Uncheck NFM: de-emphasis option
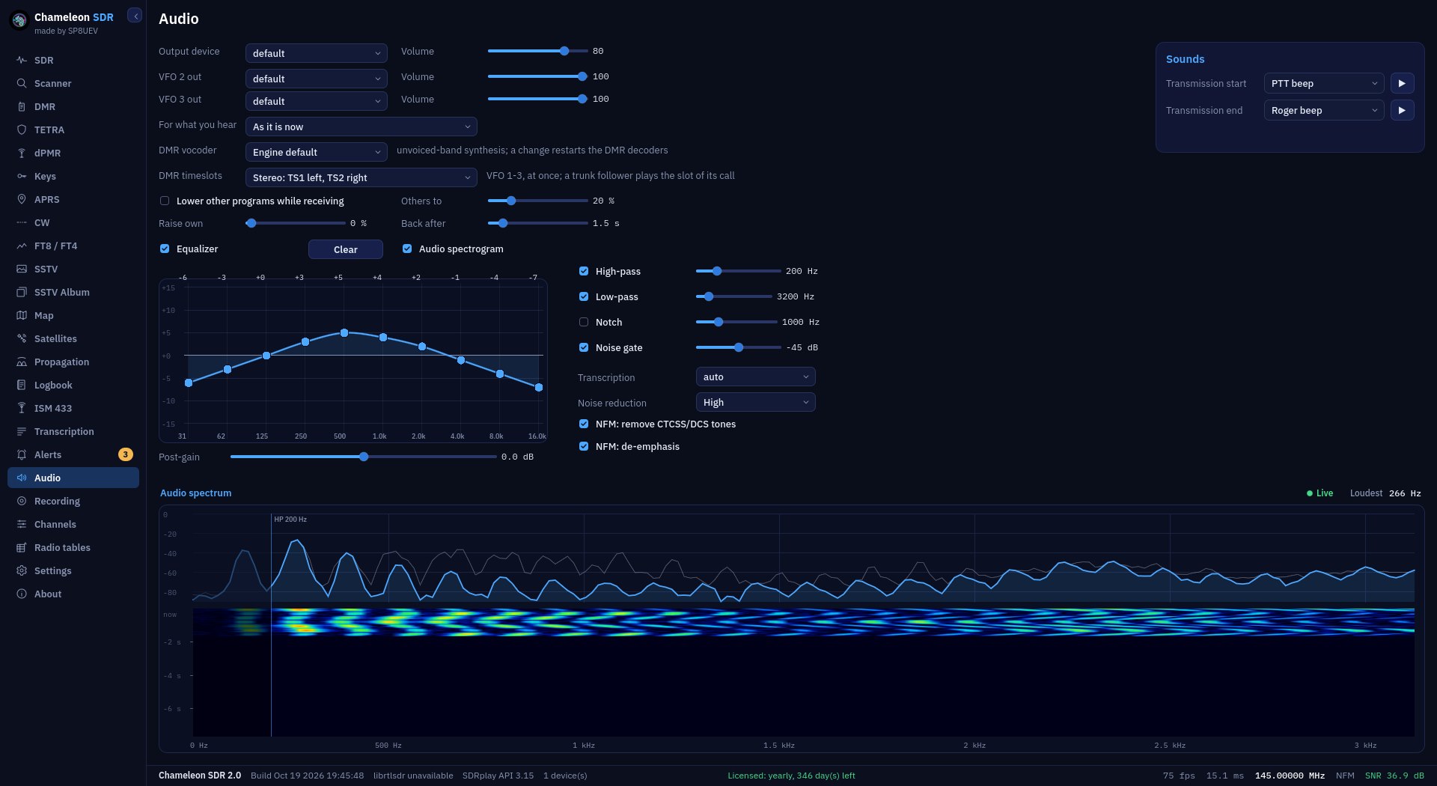The width and height of the screenshot is (1437, 786). click(584, 446)
